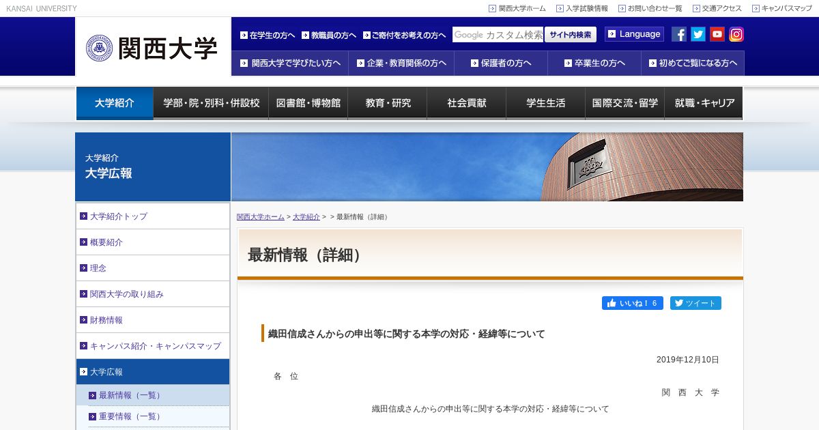Click the KANSAI UNIVERSITY header text
819x430 pixels.
(x=42, y=8)
